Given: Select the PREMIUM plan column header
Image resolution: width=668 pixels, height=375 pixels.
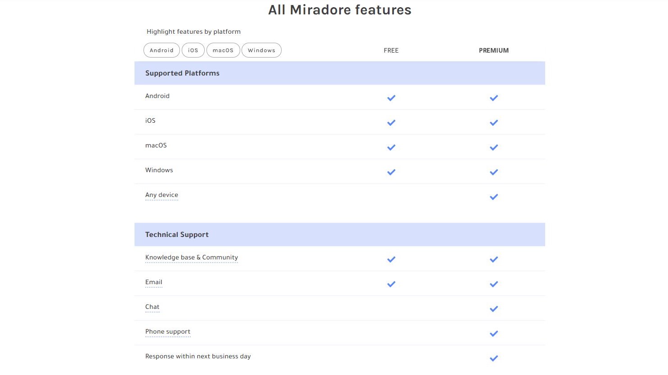Looking at the screenshot, I should 494,50.
